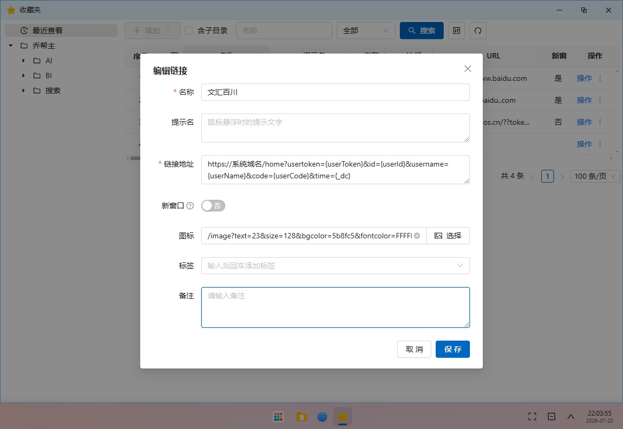Click into the 备注 notes text area
Screen dimensions: 623x429
pos(336,307)
